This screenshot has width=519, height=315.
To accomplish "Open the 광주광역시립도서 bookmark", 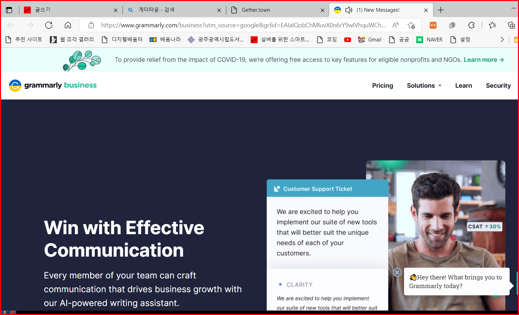I will point(216,40).
